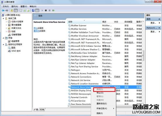This screenshot has width=162, height=116.
Task: Click the blue Help toolbar icon
Action: (x=33, y=11)
